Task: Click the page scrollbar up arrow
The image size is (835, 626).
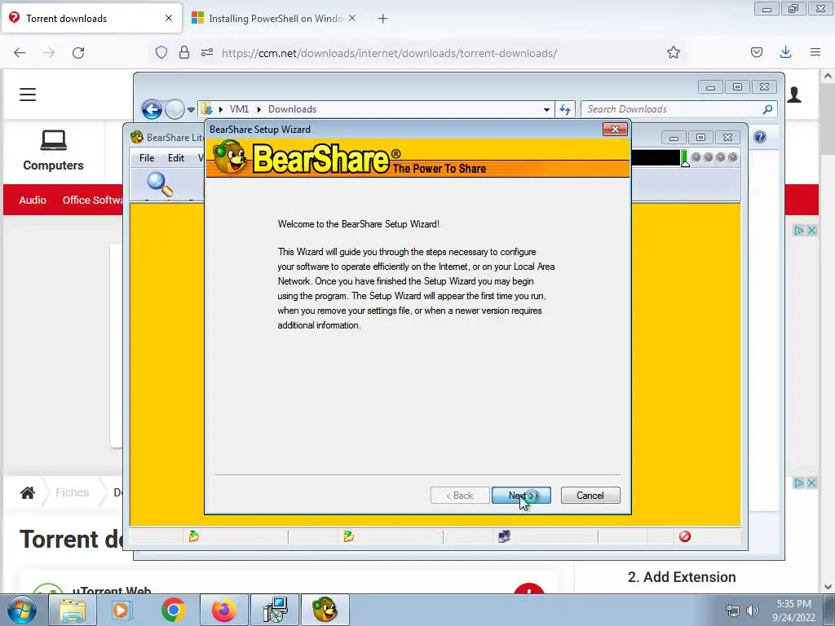Action: [828, 76]
